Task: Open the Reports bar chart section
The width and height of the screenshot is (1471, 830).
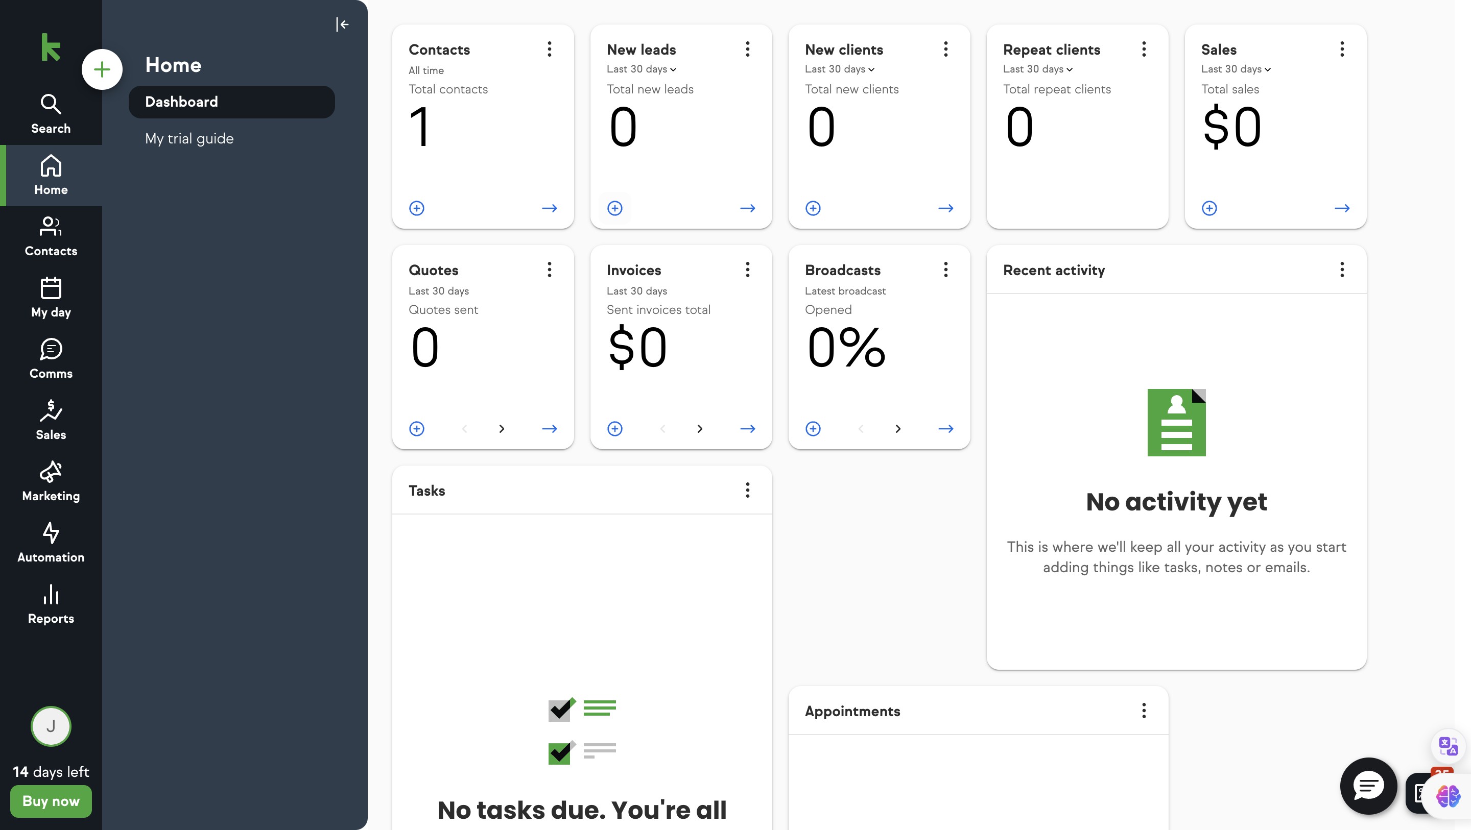Action: point(51,603)
